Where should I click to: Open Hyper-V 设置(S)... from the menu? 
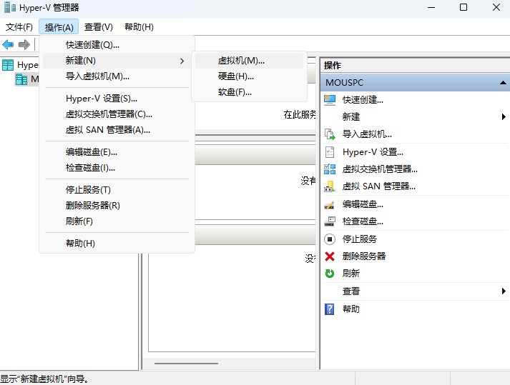pos(117,99)
